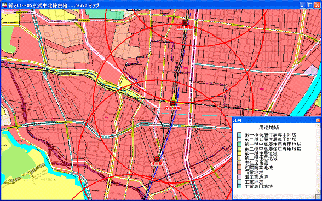Viewport: 322px width, 201px height.
Task: Click the legend's scroll up arrow
Action: [x=318, y=126]
